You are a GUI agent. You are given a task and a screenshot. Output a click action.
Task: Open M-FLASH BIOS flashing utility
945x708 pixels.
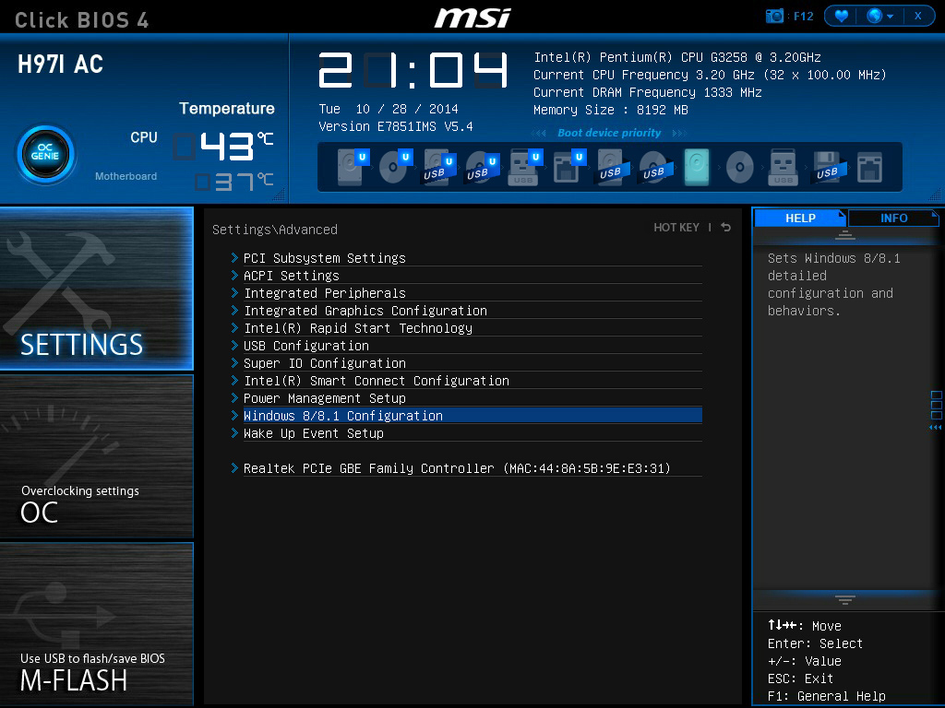tap(96, 624)
